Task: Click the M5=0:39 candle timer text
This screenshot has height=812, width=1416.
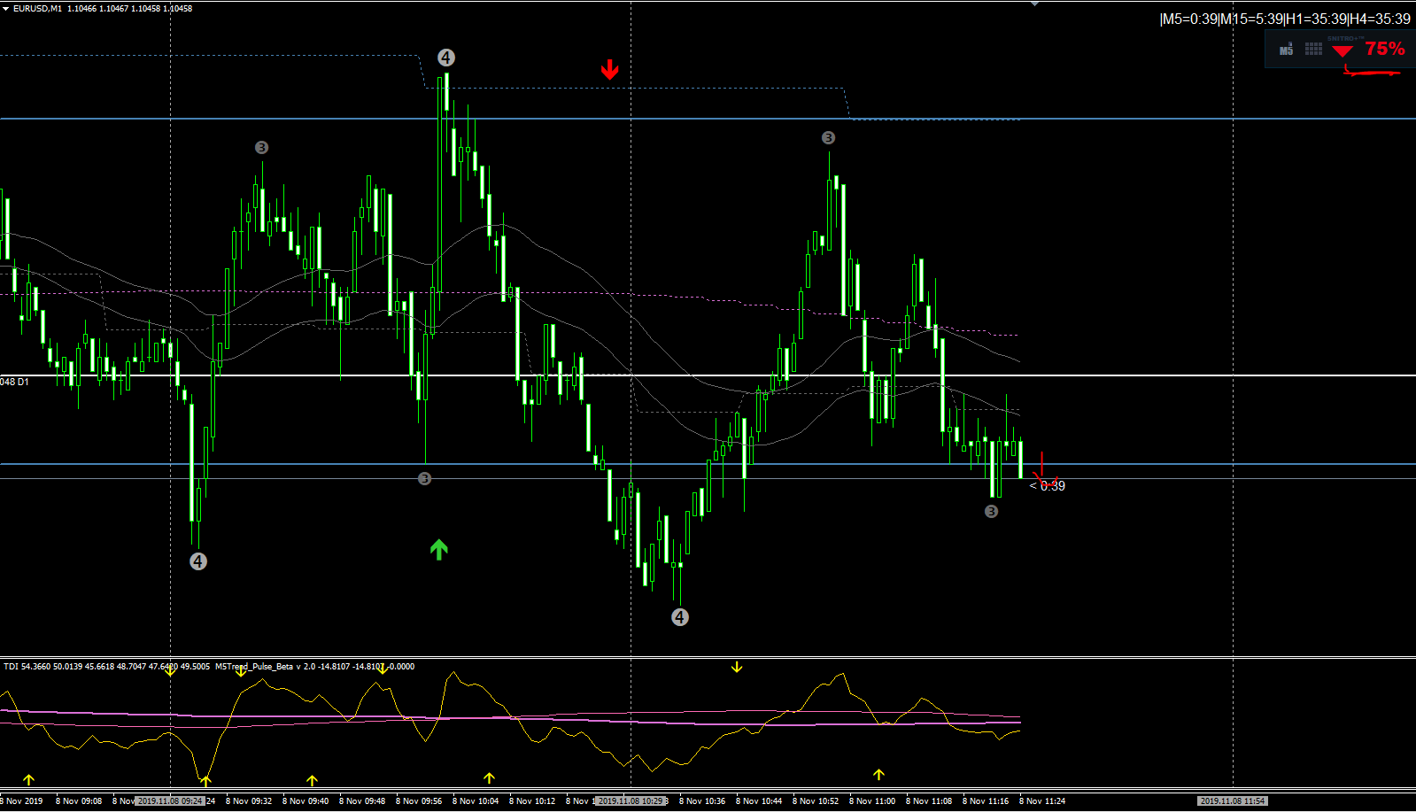Action: [x=1189, y=19]
